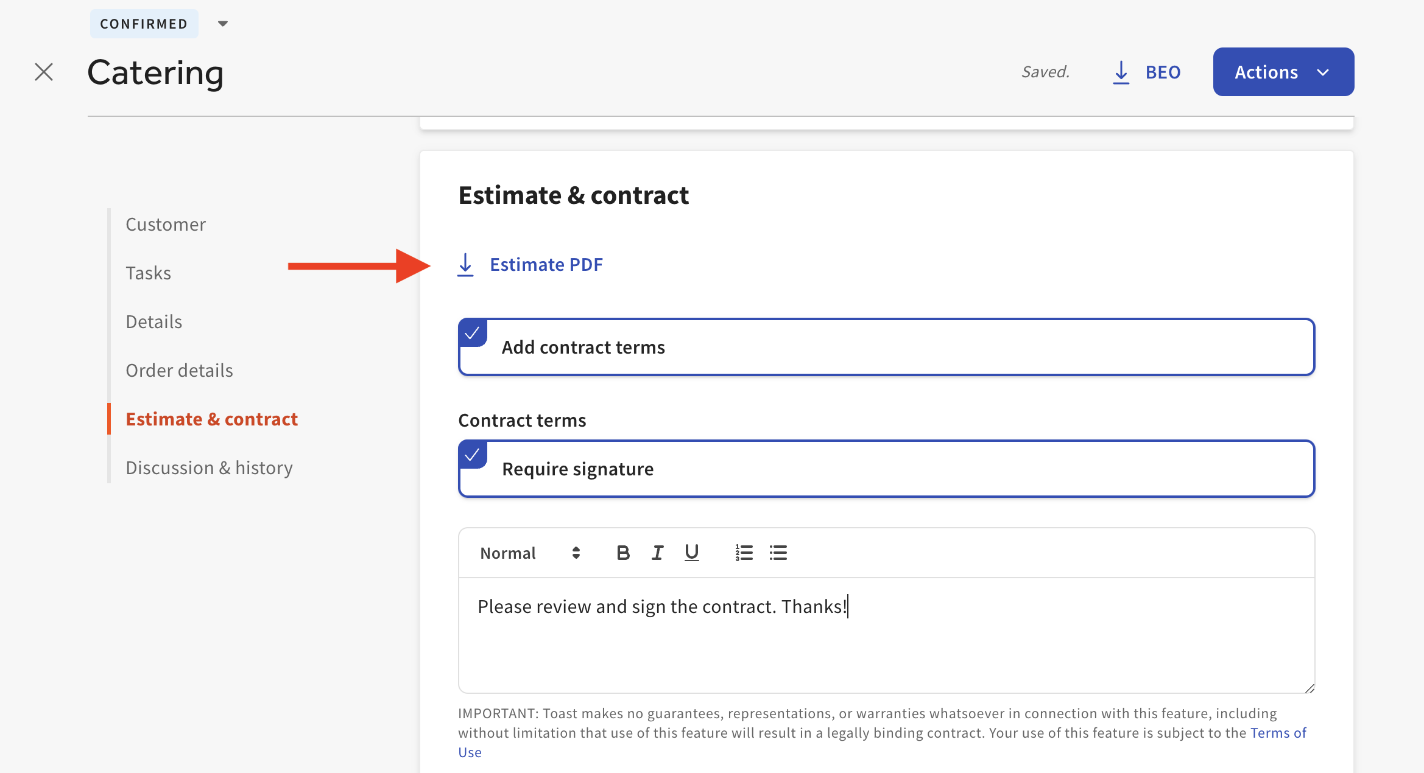
Task: Uncheck the Add contract terms checkbox
Action: pos(473,333)
